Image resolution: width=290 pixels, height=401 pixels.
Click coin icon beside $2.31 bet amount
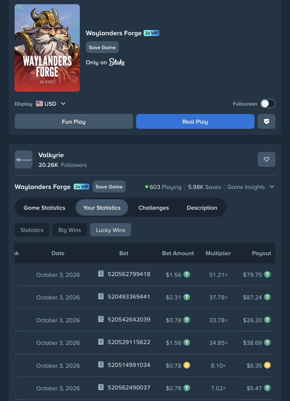187,297
